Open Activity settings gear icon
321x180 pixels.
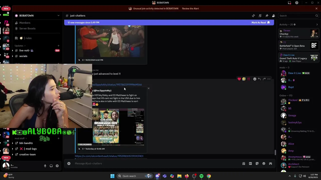coord(295,24)
